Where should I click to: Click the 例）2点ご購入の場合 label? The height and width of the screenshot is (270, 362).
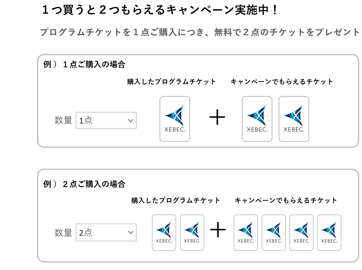[84, 184]
